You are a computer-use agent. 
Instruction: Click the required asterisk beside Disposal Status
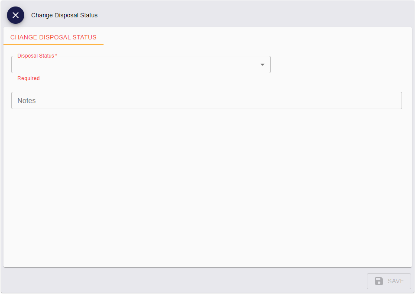coord(56,55)
